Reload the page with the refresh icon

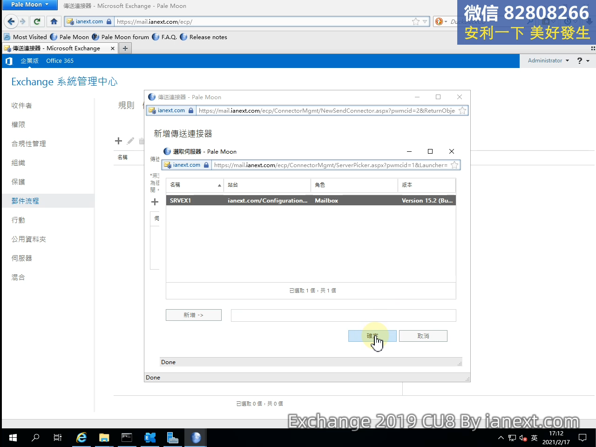click(x=37, y=21)
